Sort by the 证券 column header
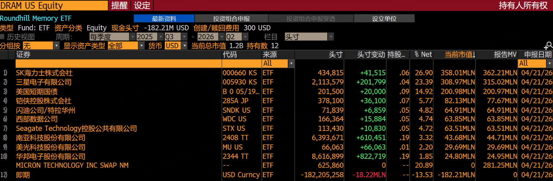 click(23, 55)
